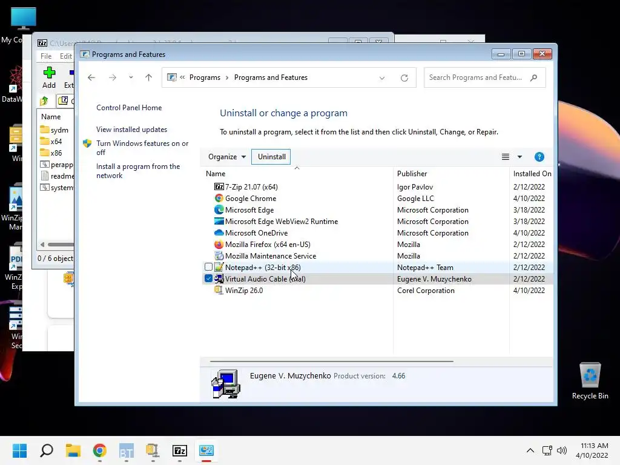
Task: Change view with the list view icon
Action: click(506, 157)
